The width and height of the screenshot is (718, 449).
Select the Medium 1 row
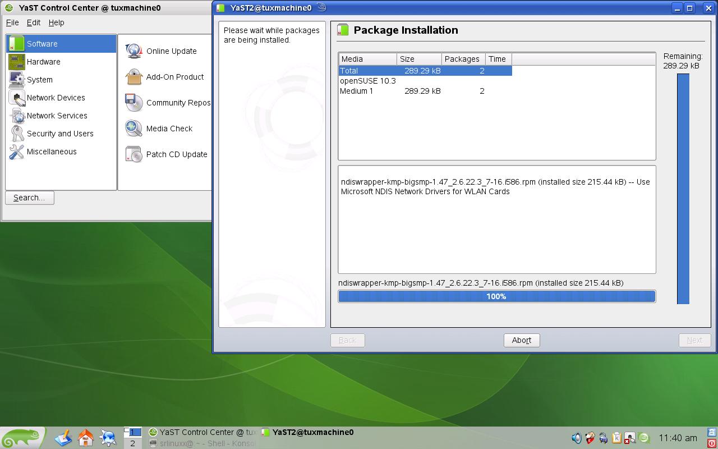425,91
